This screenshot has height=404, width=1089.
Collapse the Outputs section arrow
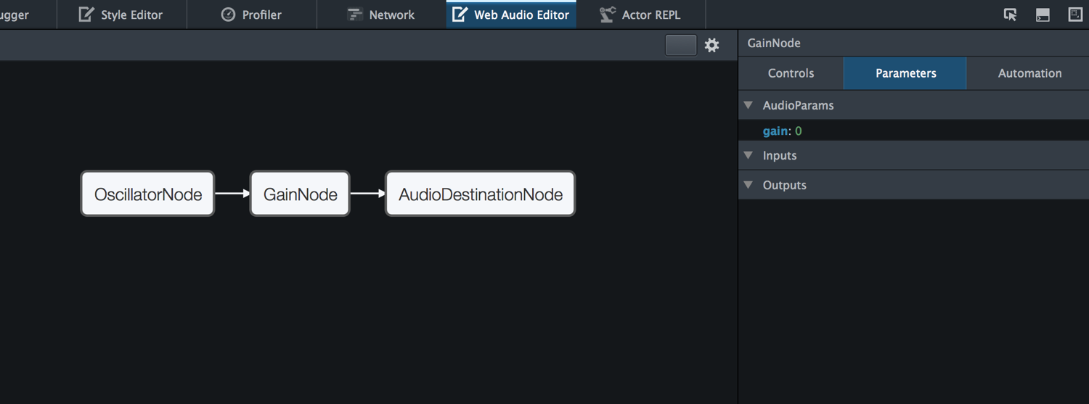click(x=749, y=185)
